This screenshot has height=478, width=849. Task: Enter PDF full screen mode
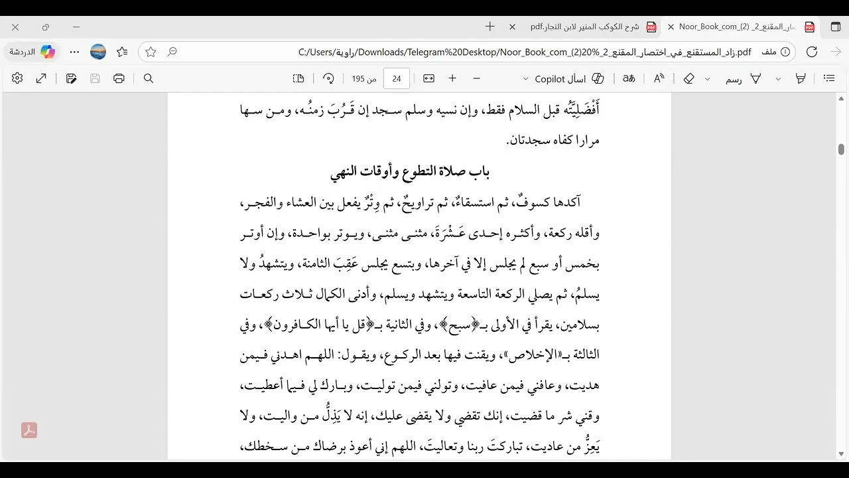pyautogui.click(x=41, y=78)
